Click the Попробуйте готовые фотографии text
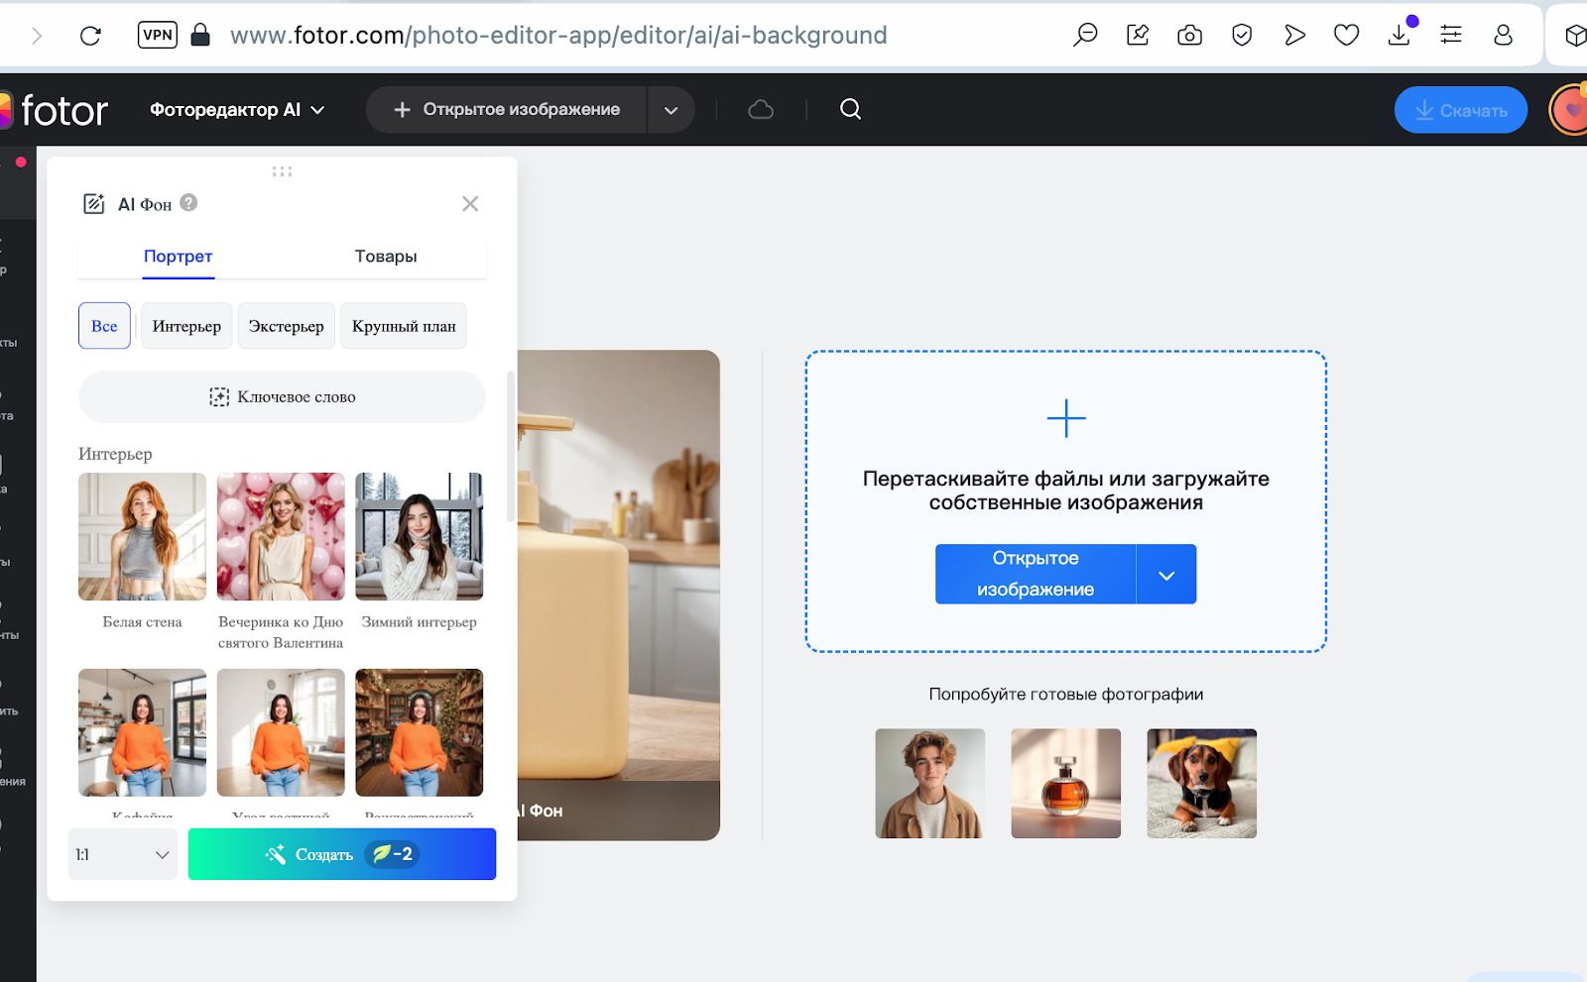The image size is (1587, 982). (x=1066, y=694)
